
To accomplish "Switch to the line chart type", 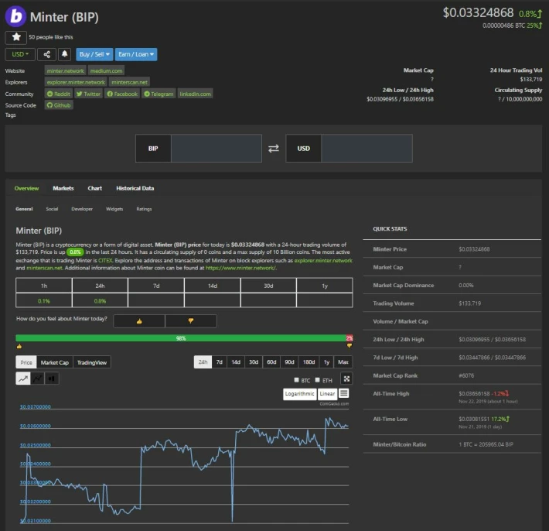I will (23, 379).
